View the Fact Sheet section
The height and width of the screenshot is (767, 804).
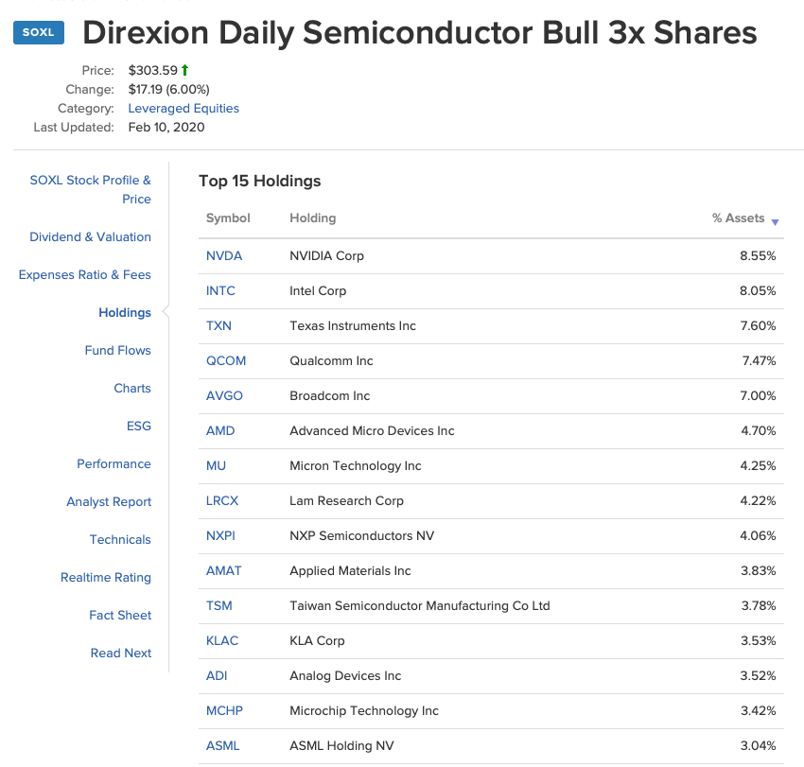coord(120,616)
